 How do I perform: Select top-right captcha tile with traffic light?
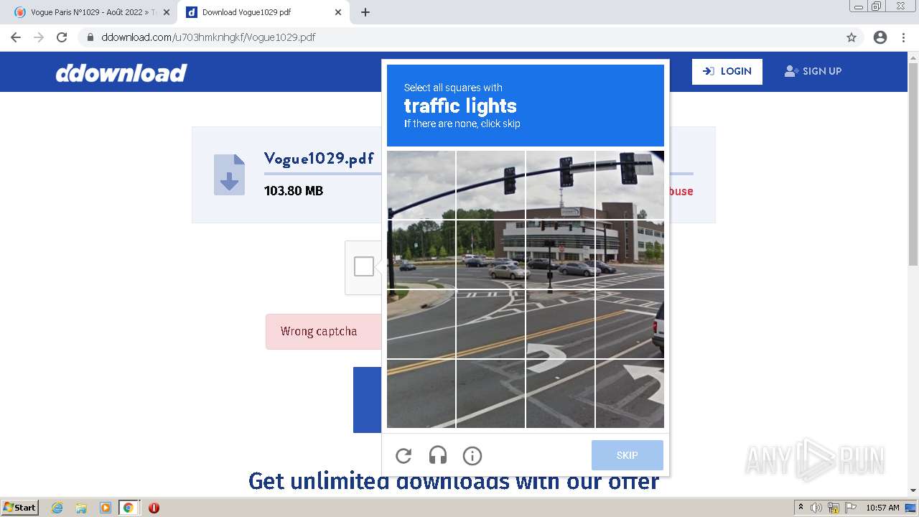coord(630,185)
